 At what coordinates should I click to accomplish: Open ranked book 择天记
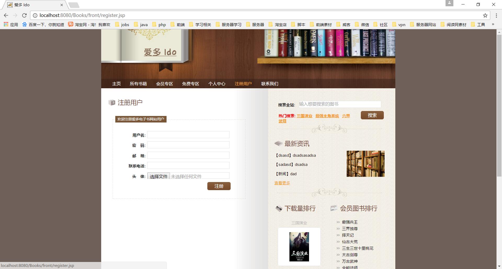(348, 235)
